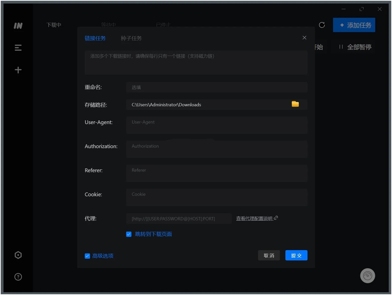Open the 查看代理配置说明 link

[x=254, y=218]
